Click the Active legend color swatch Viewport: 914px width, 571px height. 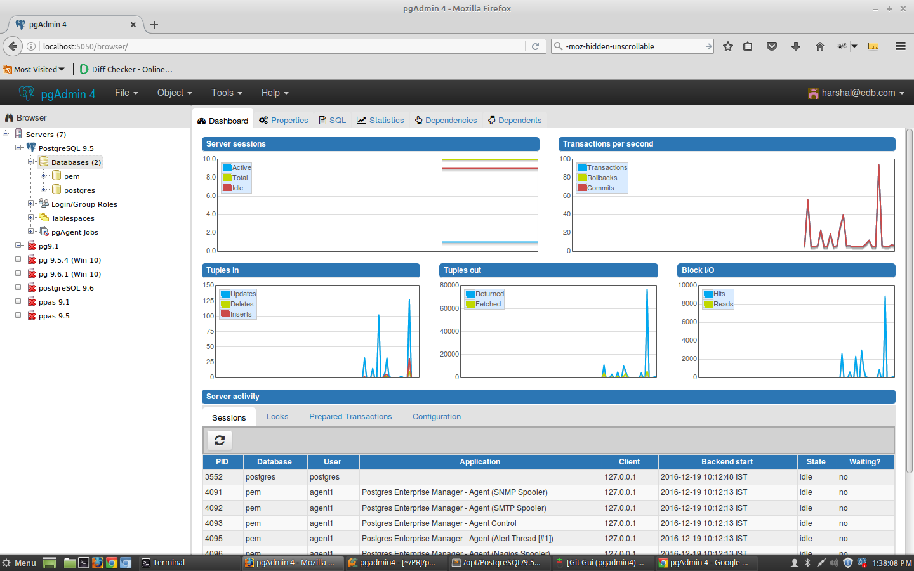tap(227, 168)
